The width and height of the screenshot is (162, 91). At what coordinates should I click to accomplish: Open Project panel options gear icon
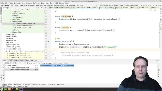click(41, 8)
